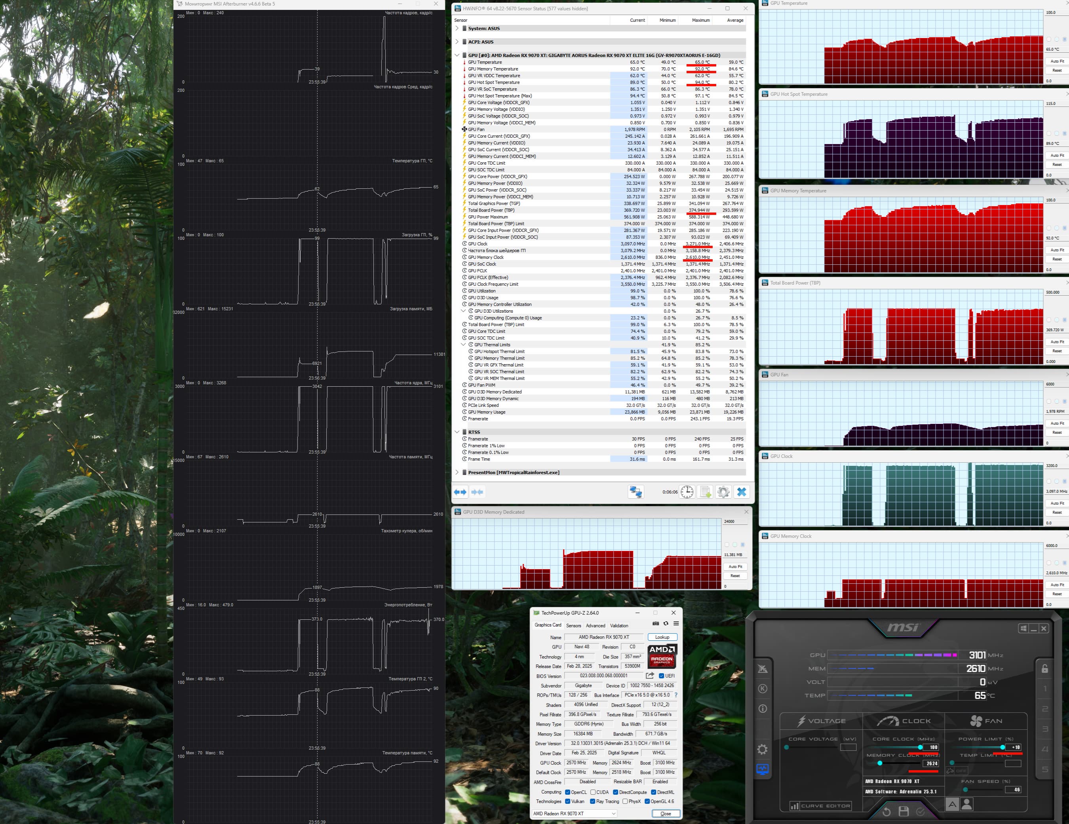Image resolution: width=1069 pixels, height=824 pixels.
Task: Click the Memory Clock slider handle
Action: (x=880, y=763)
